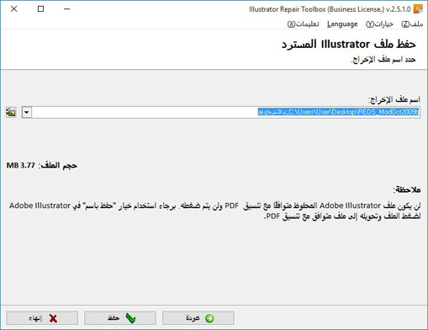Click the 'حجم الملف' label
Viewport: 428px width, 330px height.
pyautogui.click(x=58, y=166)
